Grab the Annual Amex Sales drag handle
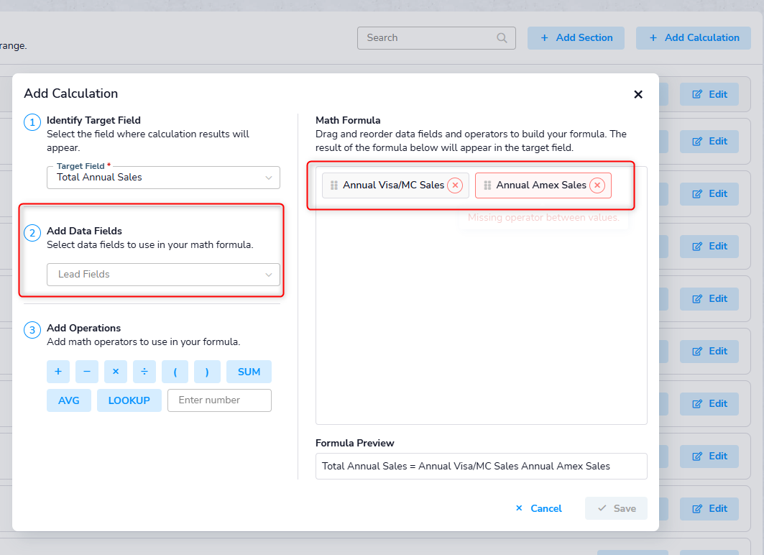The height and width of the screenshot is (555, 764). (x=487, y=185)
